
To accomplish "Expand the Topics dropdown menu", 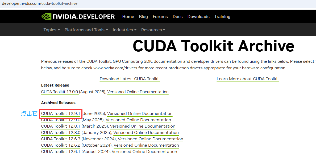I will 52,30.
